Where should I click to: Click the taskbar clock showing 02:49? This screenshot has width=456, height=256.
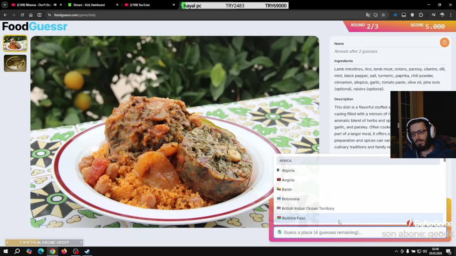(x=435, y=251)
